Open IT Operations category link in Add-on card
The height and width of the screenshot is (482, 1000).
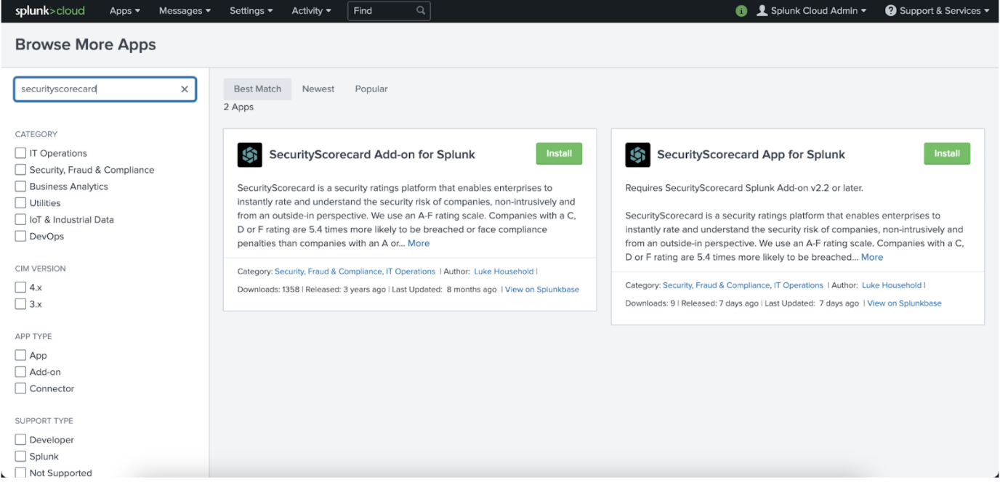point(411,271)
